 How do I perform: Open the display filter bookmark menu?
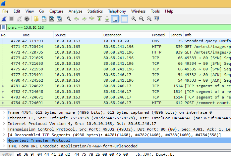pos(3,27)
